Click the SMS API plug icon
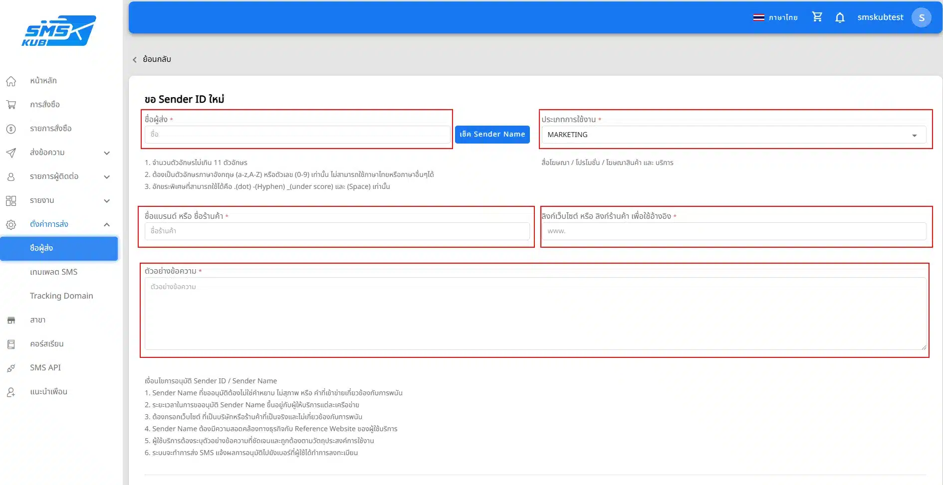 (11, 368)
